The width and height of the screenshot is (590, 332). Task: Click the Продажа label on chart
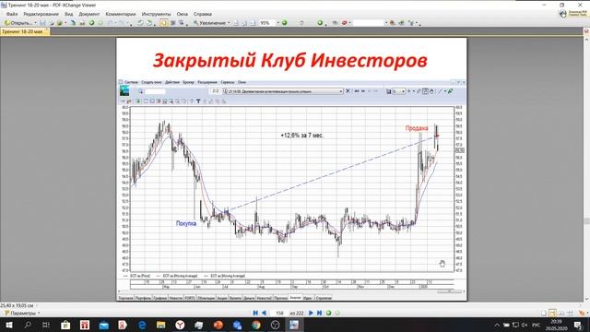click(x=417, y=128)
